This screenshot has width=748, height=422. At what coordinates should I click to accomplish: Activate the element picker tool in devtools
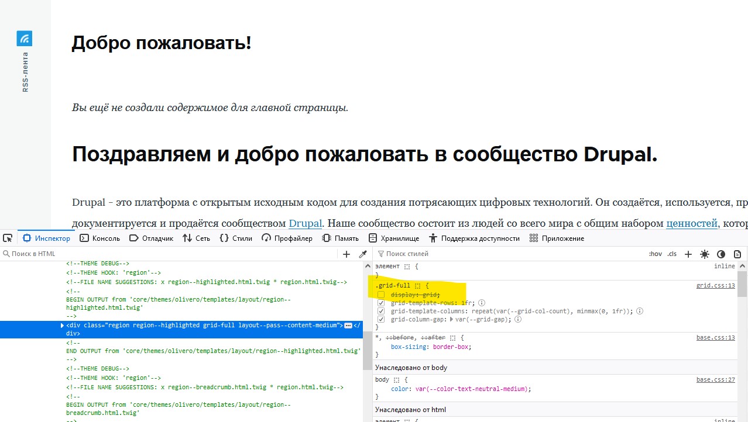point(8,238)
